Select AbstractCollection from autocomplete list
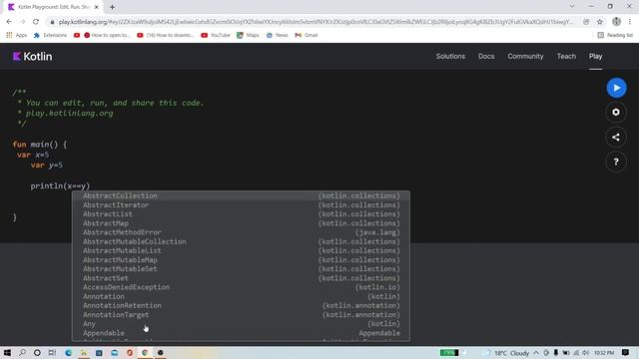 (241, 195)
